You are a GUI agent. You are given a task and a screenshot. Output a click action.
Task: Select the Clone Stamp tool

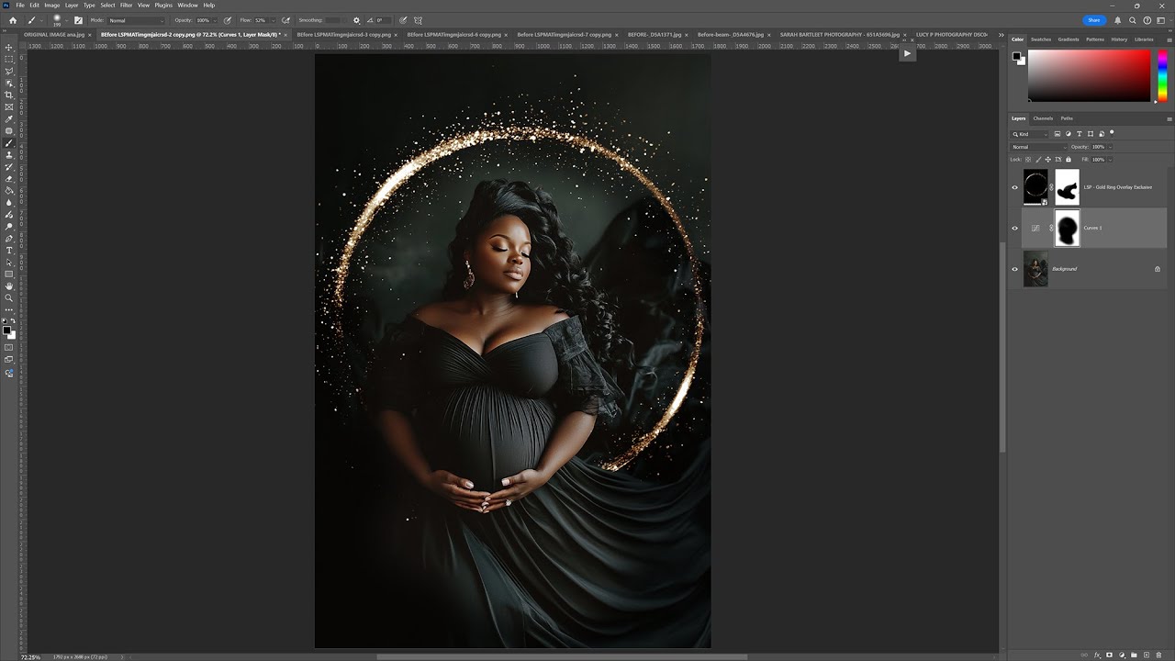(x=9, y=155)
